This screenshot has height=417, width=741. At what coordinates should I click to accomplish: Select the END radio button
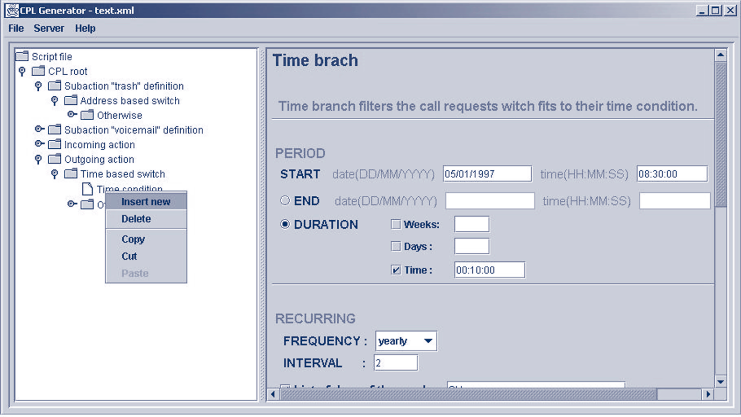(x=285, y=201)
